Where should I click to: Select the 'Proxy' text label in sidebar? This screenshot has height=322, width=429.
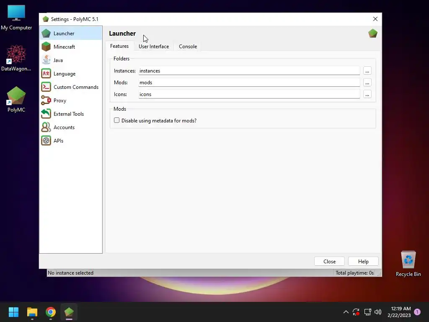60,101
